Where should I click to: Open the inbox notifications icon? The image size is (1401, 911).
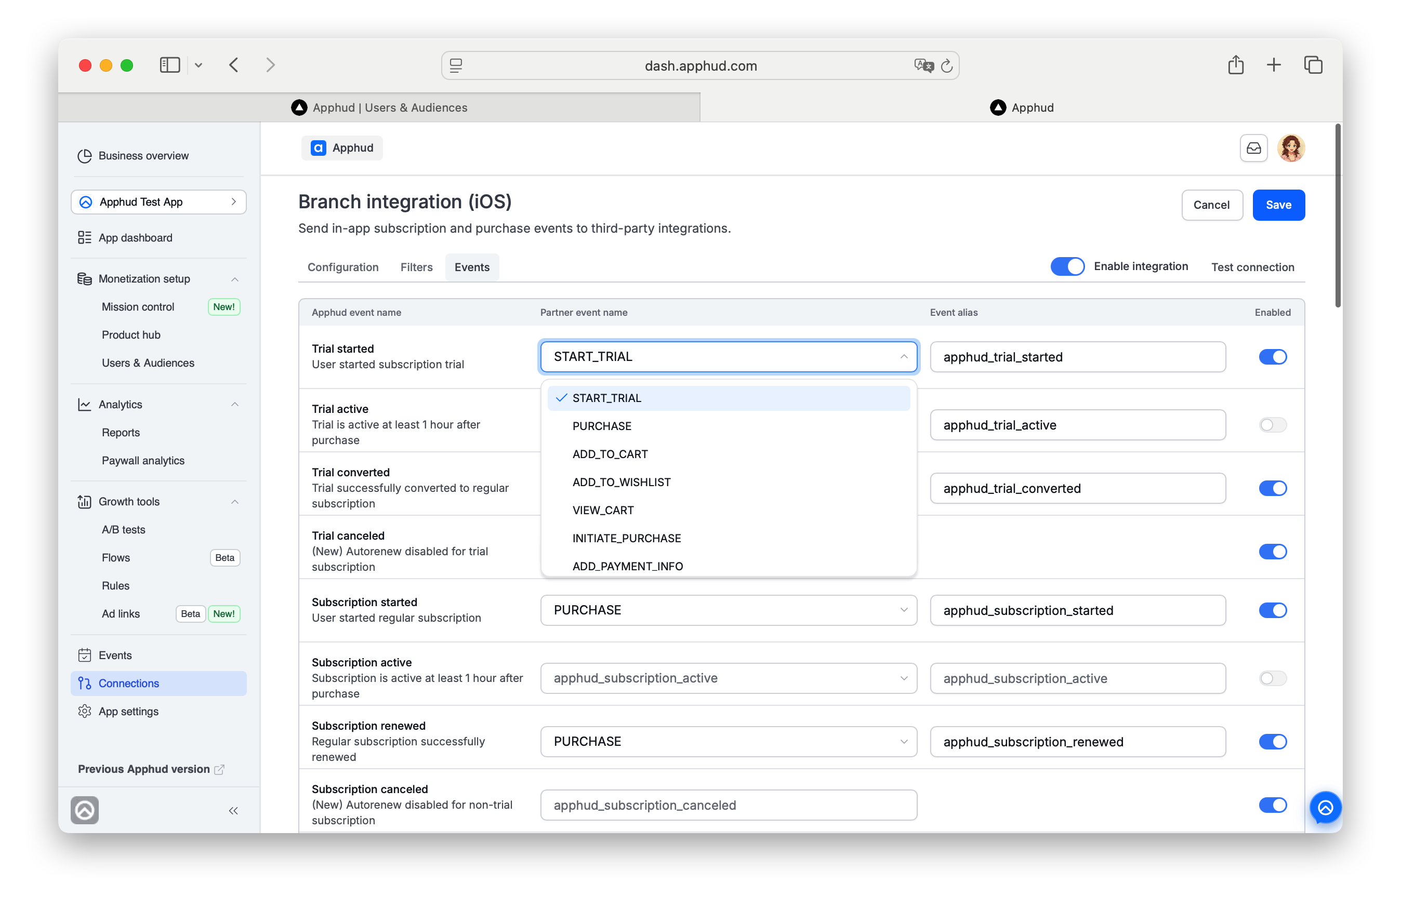click(x=1253, y=148)
